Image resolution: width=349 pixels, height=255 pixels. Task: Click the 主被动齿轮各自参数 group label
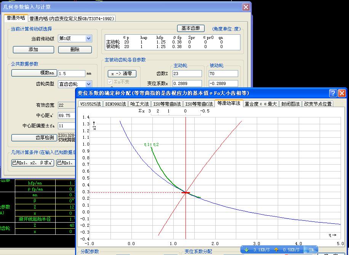click(x=125, y=60)
